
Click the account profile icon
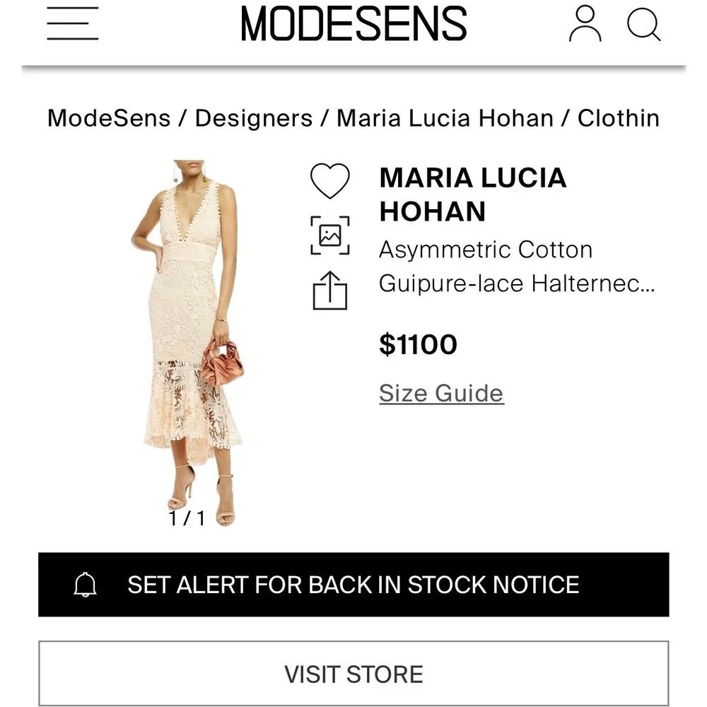click(584, 23)
